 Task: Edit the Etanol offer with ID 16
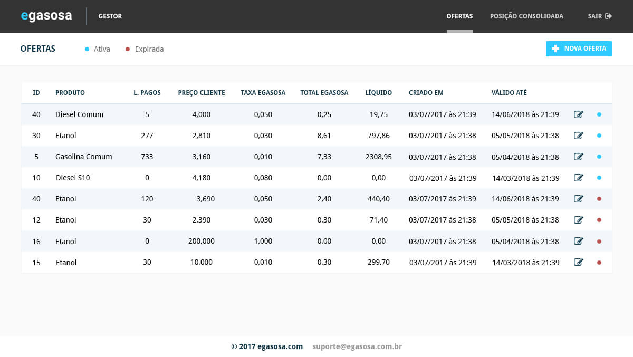coord(579,241)
